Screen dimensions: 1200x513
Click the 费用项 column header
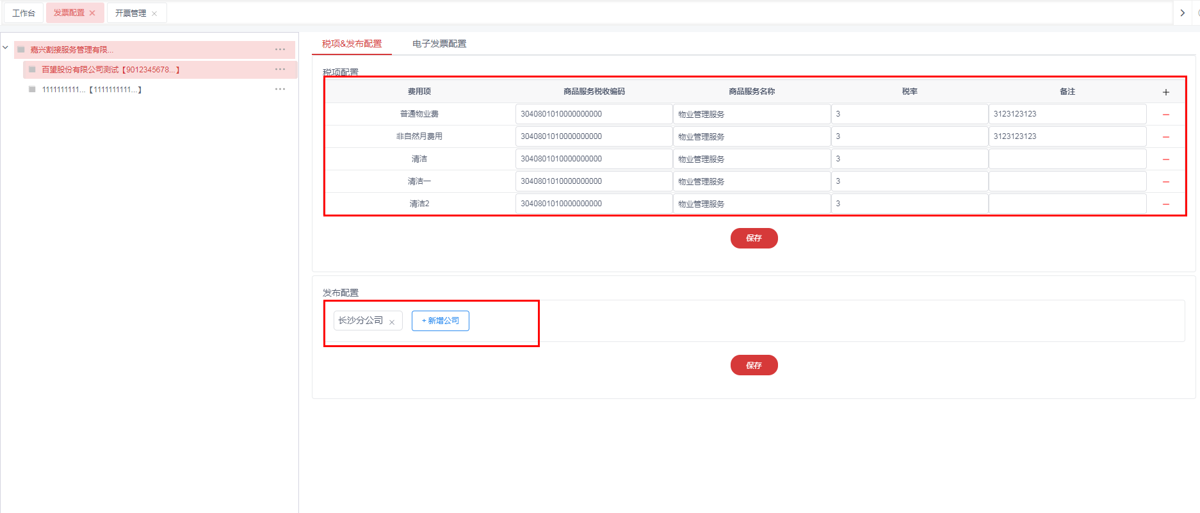coord(419,92)
